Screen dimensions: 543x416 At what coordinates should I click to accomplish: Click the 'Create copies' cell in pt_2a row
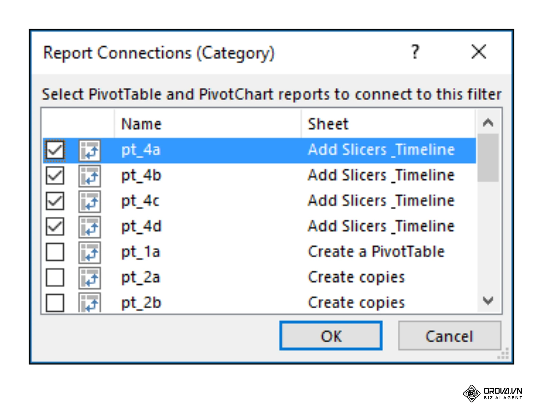356,277
